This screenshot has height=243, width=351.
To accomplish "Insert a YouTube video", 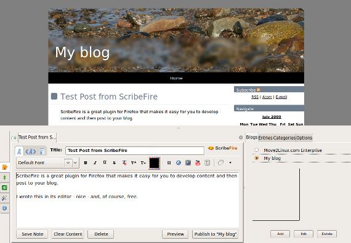I will click(x=198, y=163).
